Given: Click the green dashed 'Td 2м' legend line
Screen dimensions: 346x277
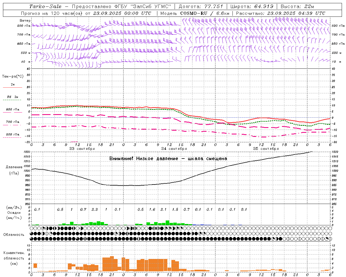Looking at the screenshot, I should [12, 100].
